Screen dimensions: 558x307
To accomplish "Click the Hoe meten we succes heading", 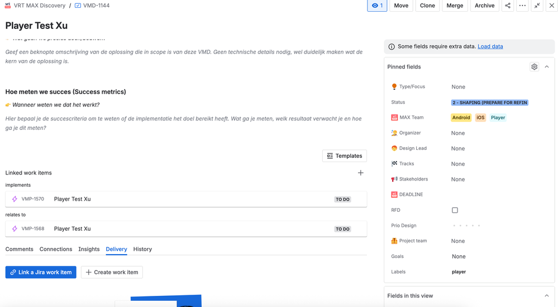I will 65,91.
